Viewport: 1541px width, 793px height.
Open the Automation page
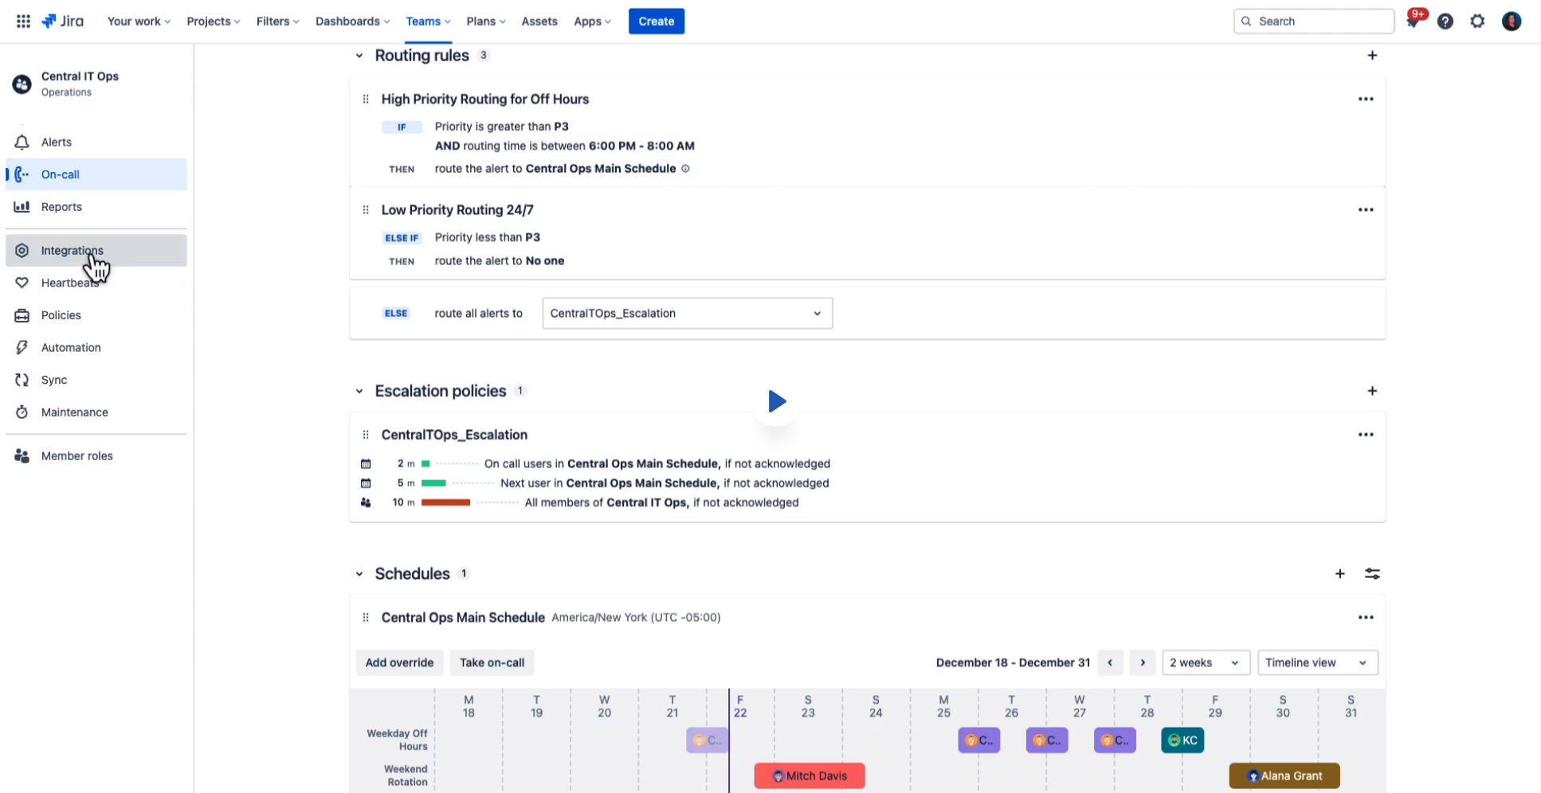[70, 347]
